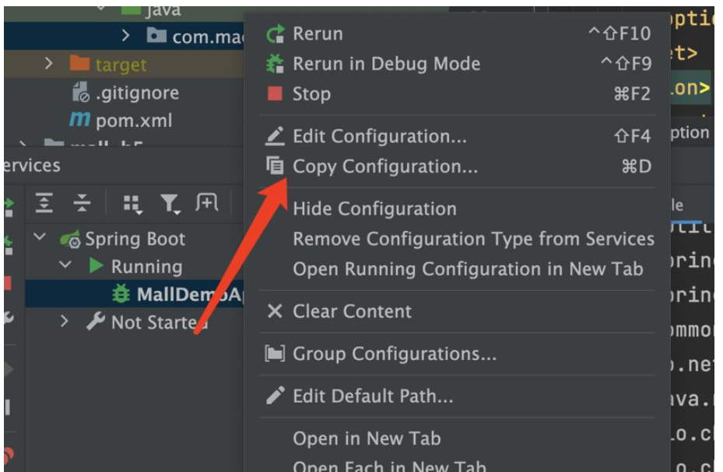Expand the Not Started group
The width and height of the screenshot is (723, 472).
(65, 321)
